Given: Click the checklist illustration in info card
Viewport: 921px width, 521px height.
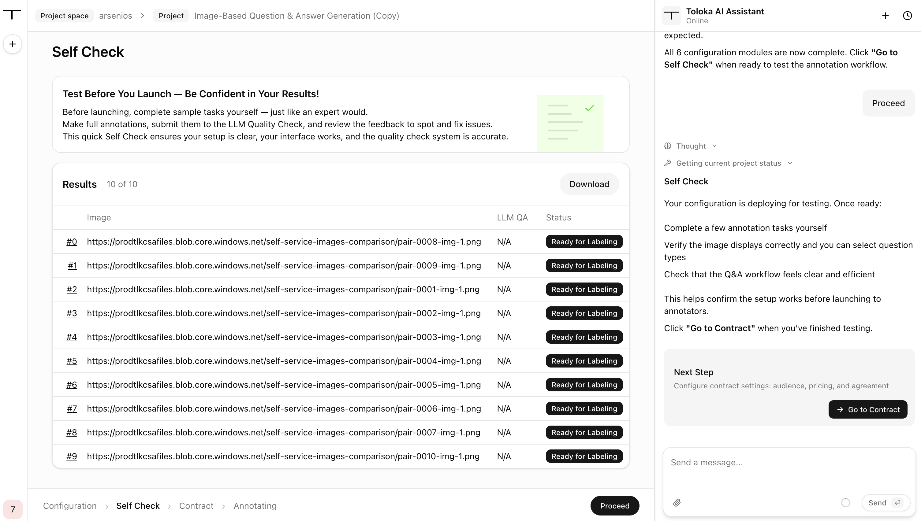Looking at the screenshot, I should point(570,124).
